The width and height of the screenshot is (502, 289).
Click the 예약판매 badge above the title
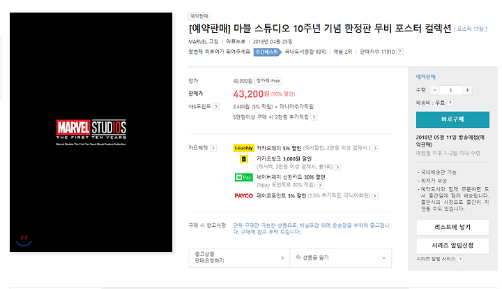(199, 16)
